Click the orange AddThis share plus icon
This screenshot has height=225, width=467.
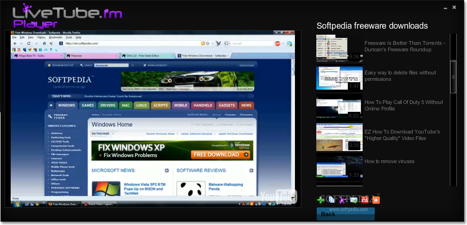376,200
